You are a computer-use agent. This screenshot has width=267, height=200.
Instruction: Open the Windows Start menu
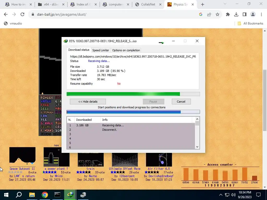coord(6,195)
